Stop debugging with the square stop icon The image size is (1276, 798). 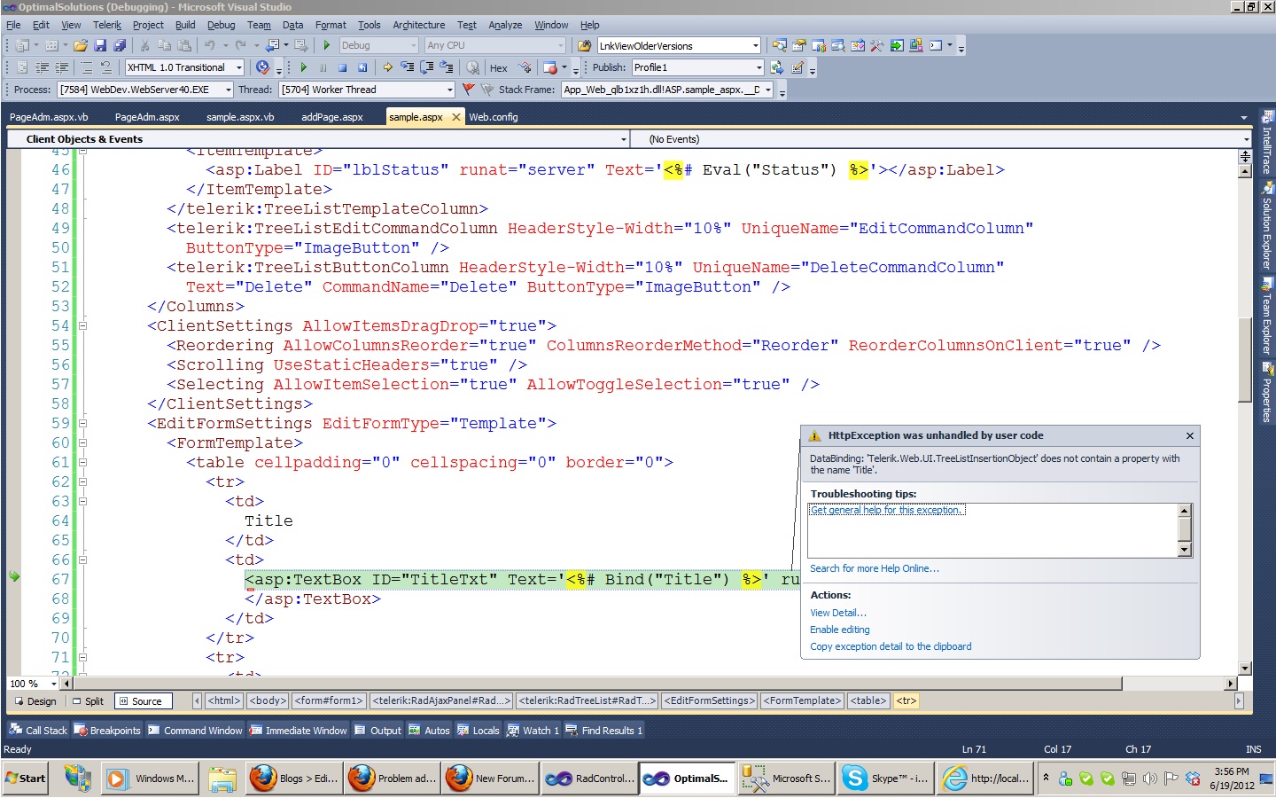(342, 67)
